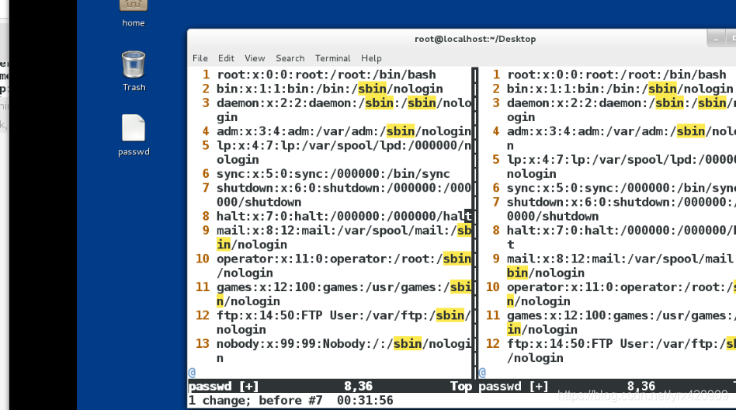Select the passwd file icon on desktop
736x410 pixels.
134,135
